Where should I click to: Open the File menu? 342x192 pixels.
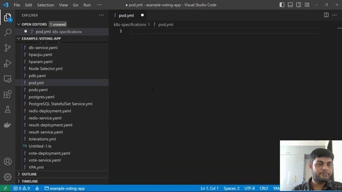pyautogui.click(x=17, y=5)
